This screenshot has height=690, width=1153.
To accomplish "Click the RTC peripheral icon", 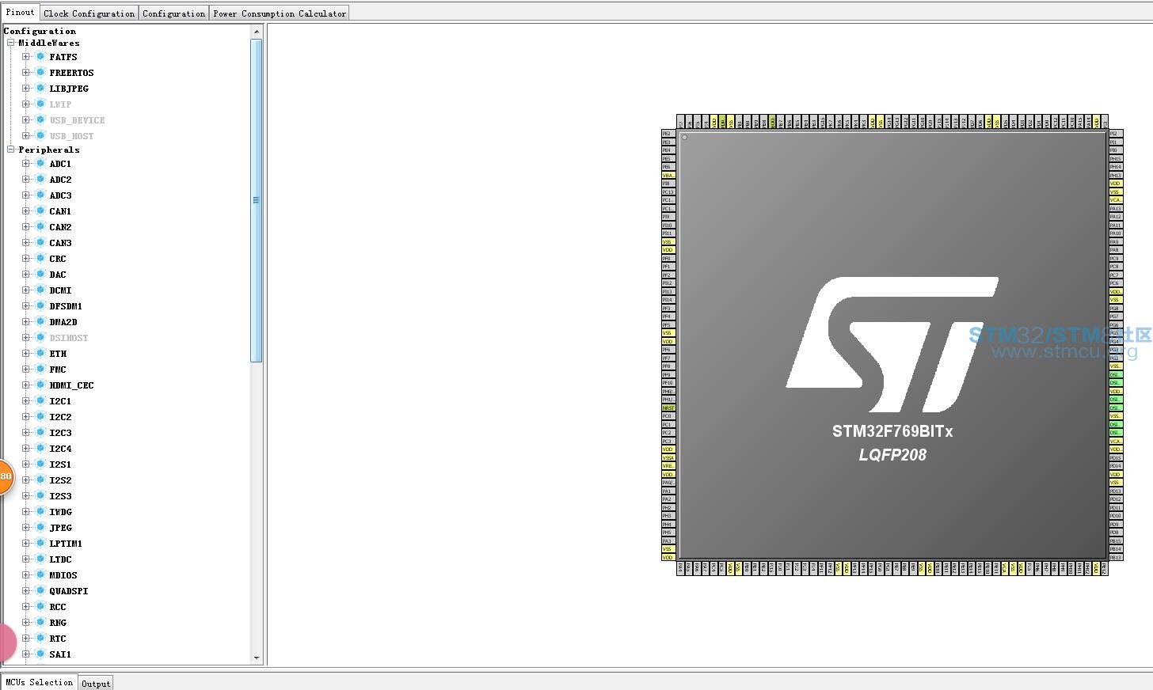I will click(40, 639).
